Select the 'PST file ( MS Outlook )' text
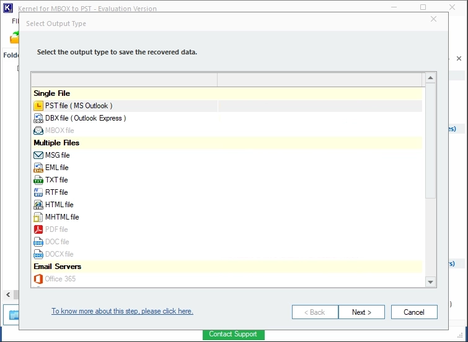 tap(79, 106)
